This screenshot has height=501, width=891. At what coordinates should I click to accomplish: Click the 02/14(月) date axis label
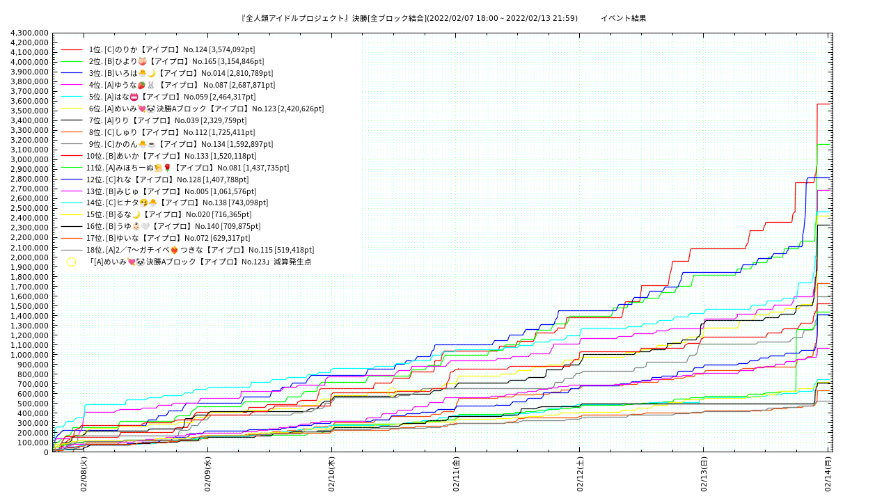(x=828, y=475)
